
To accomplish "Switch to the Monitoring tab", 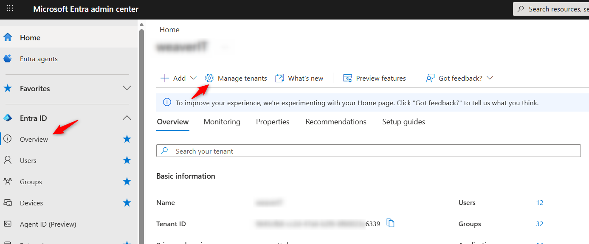I will click(222, 122).
